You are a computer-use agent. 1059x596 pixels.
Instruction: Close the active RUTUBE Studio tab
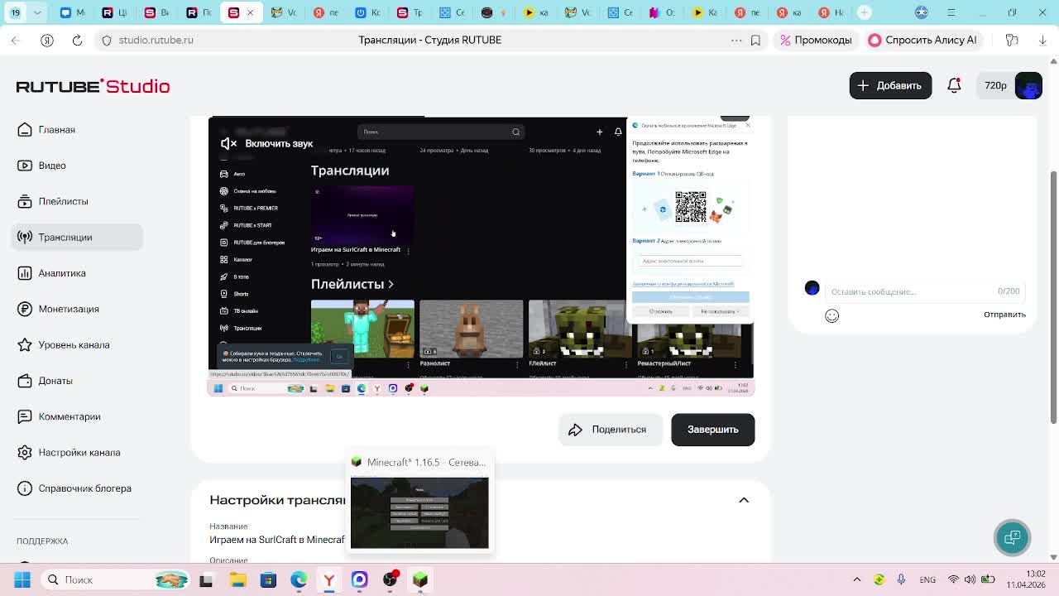(x=250, y=12)
